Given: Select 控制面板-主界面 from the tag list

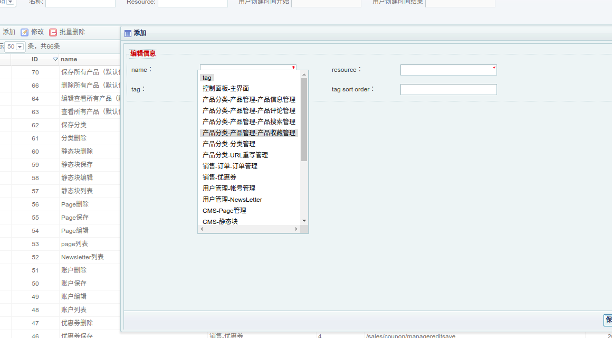Looking at the screenshot, I should (x=226, y=89).
